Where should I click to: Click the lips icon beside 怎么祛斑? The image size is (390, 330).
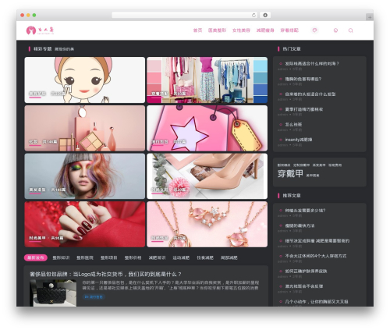281,125
